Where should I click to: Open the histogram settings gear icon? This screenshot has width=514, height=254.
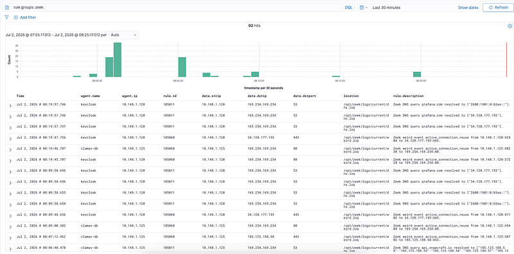point(510,26)
